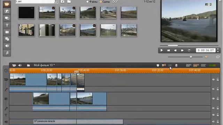Open the video toolbox on timeline bar
Image resolution: width=223 pixels, height=125 pixels.
coord(14,65)
